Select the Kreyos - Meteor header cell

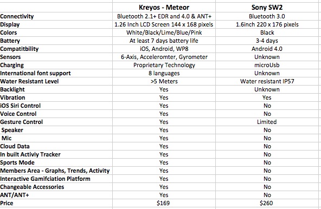(x=164, y=8)
